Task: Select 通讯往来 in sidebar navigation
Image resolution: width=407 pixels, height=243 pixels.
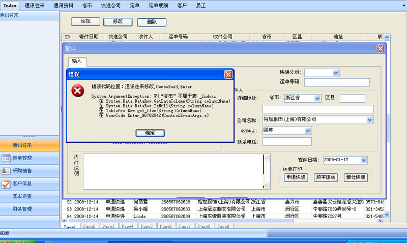Action: [x=30, y=145]
